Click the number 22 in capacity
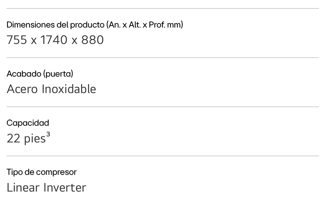322x209 pixels. (x=13, y=138)
